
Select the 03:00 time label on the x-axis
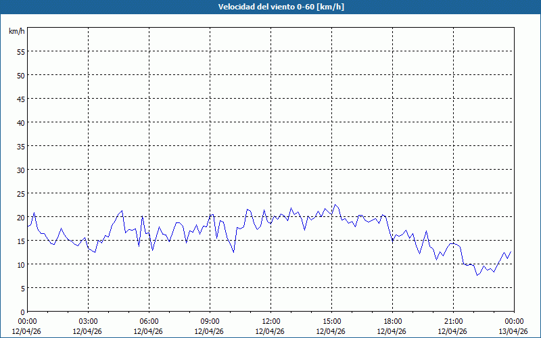[x=88, y=321]
